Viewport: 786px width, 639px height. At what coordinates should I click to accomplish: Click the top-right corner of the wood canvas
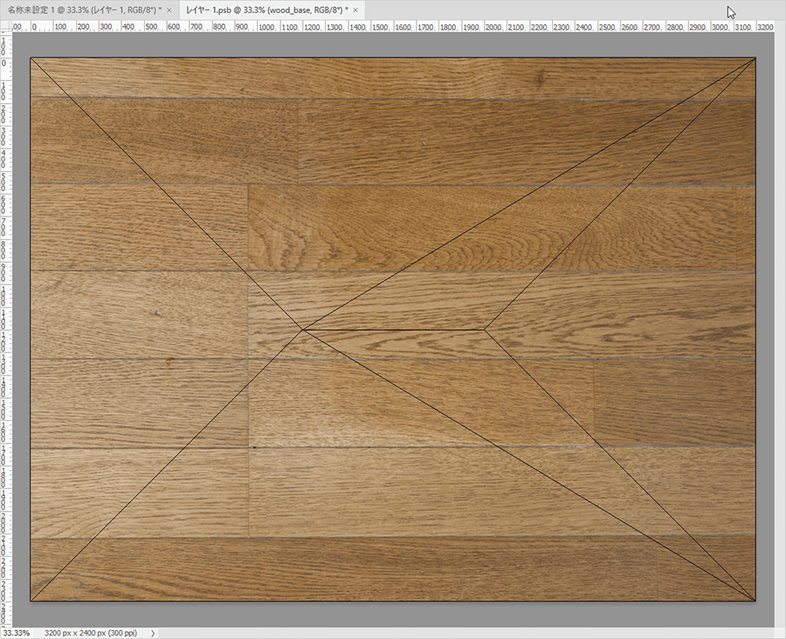pos(755,58)
